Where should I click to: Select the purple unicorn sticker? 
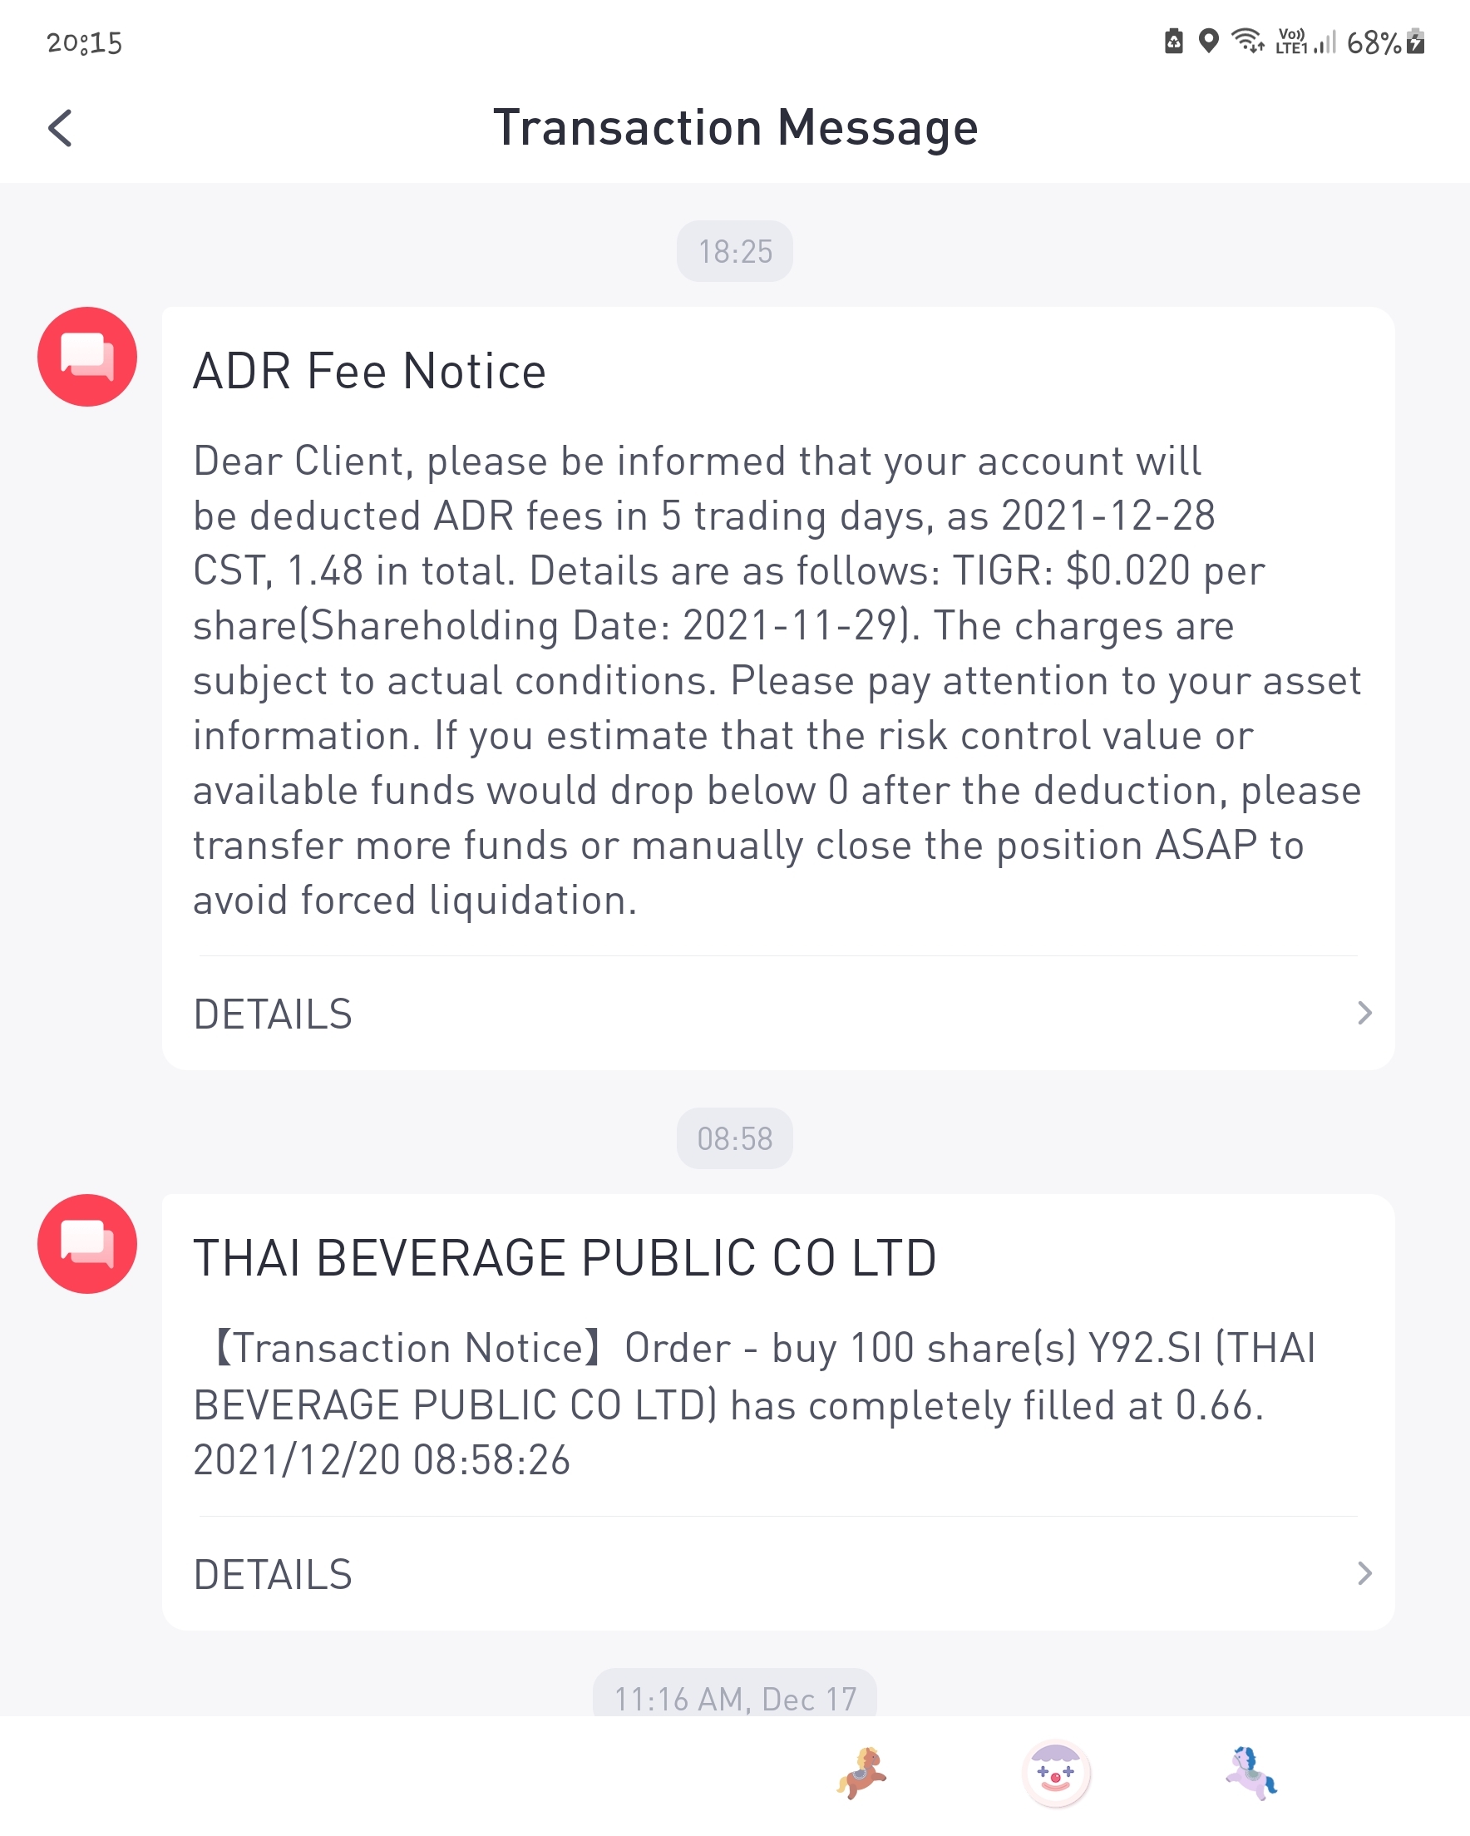(1251, 1773)
